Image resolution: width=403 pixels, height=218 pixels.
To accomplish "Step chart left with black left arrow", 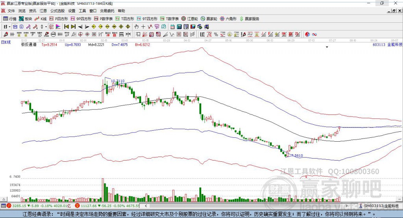I will (x=80, y=27).
